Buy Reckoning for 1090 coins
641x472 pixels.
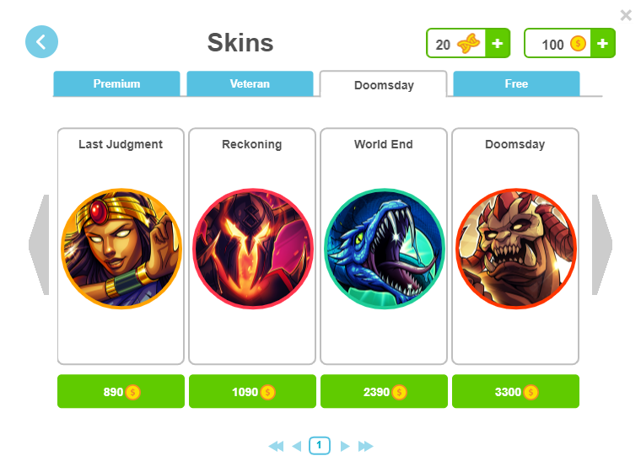[x=253, y=391]
